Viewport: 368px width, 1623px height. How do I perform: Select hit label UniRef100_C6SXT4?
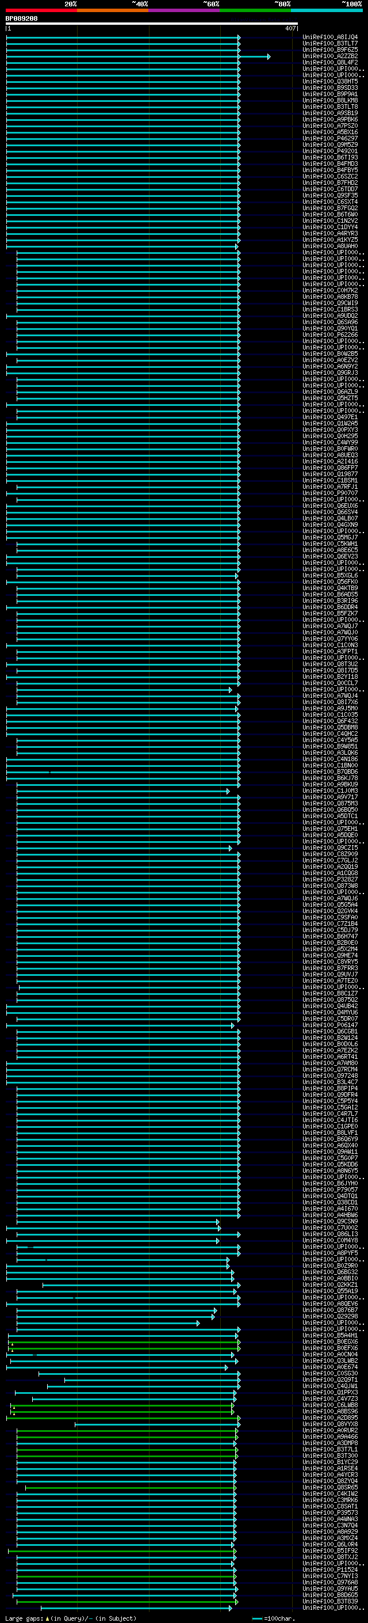click(329, 202)
